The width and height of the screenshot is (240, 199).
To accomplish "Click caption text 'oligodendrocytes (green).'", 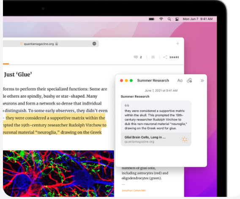I will [142, 178].
